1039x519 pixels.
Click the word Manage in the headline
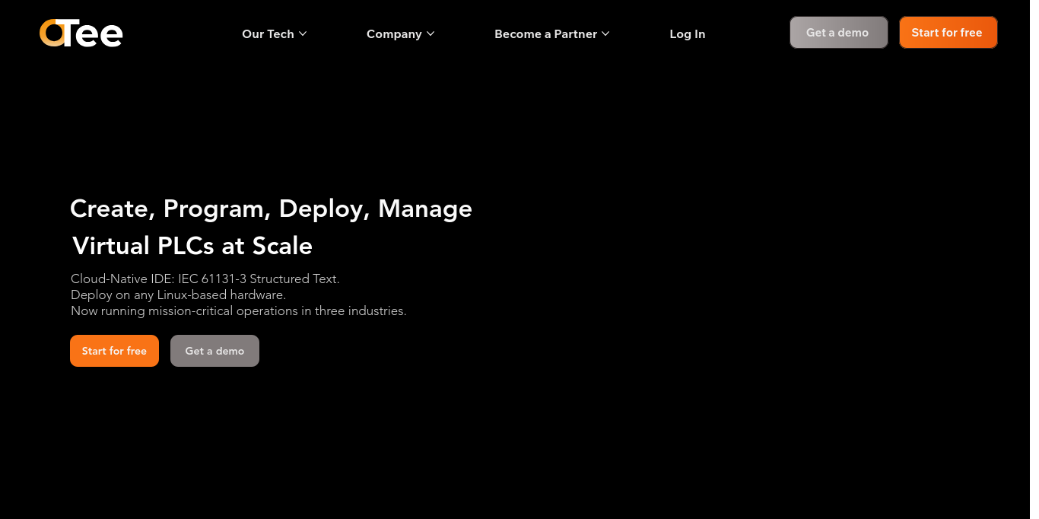425,209
